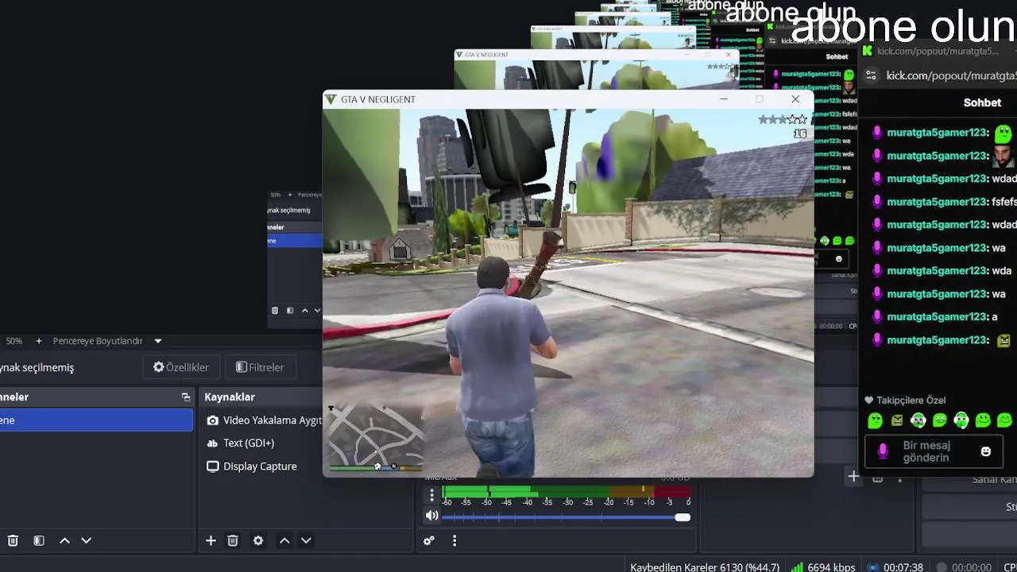Open audio mixer three-dot options menu

click(454, 540)
